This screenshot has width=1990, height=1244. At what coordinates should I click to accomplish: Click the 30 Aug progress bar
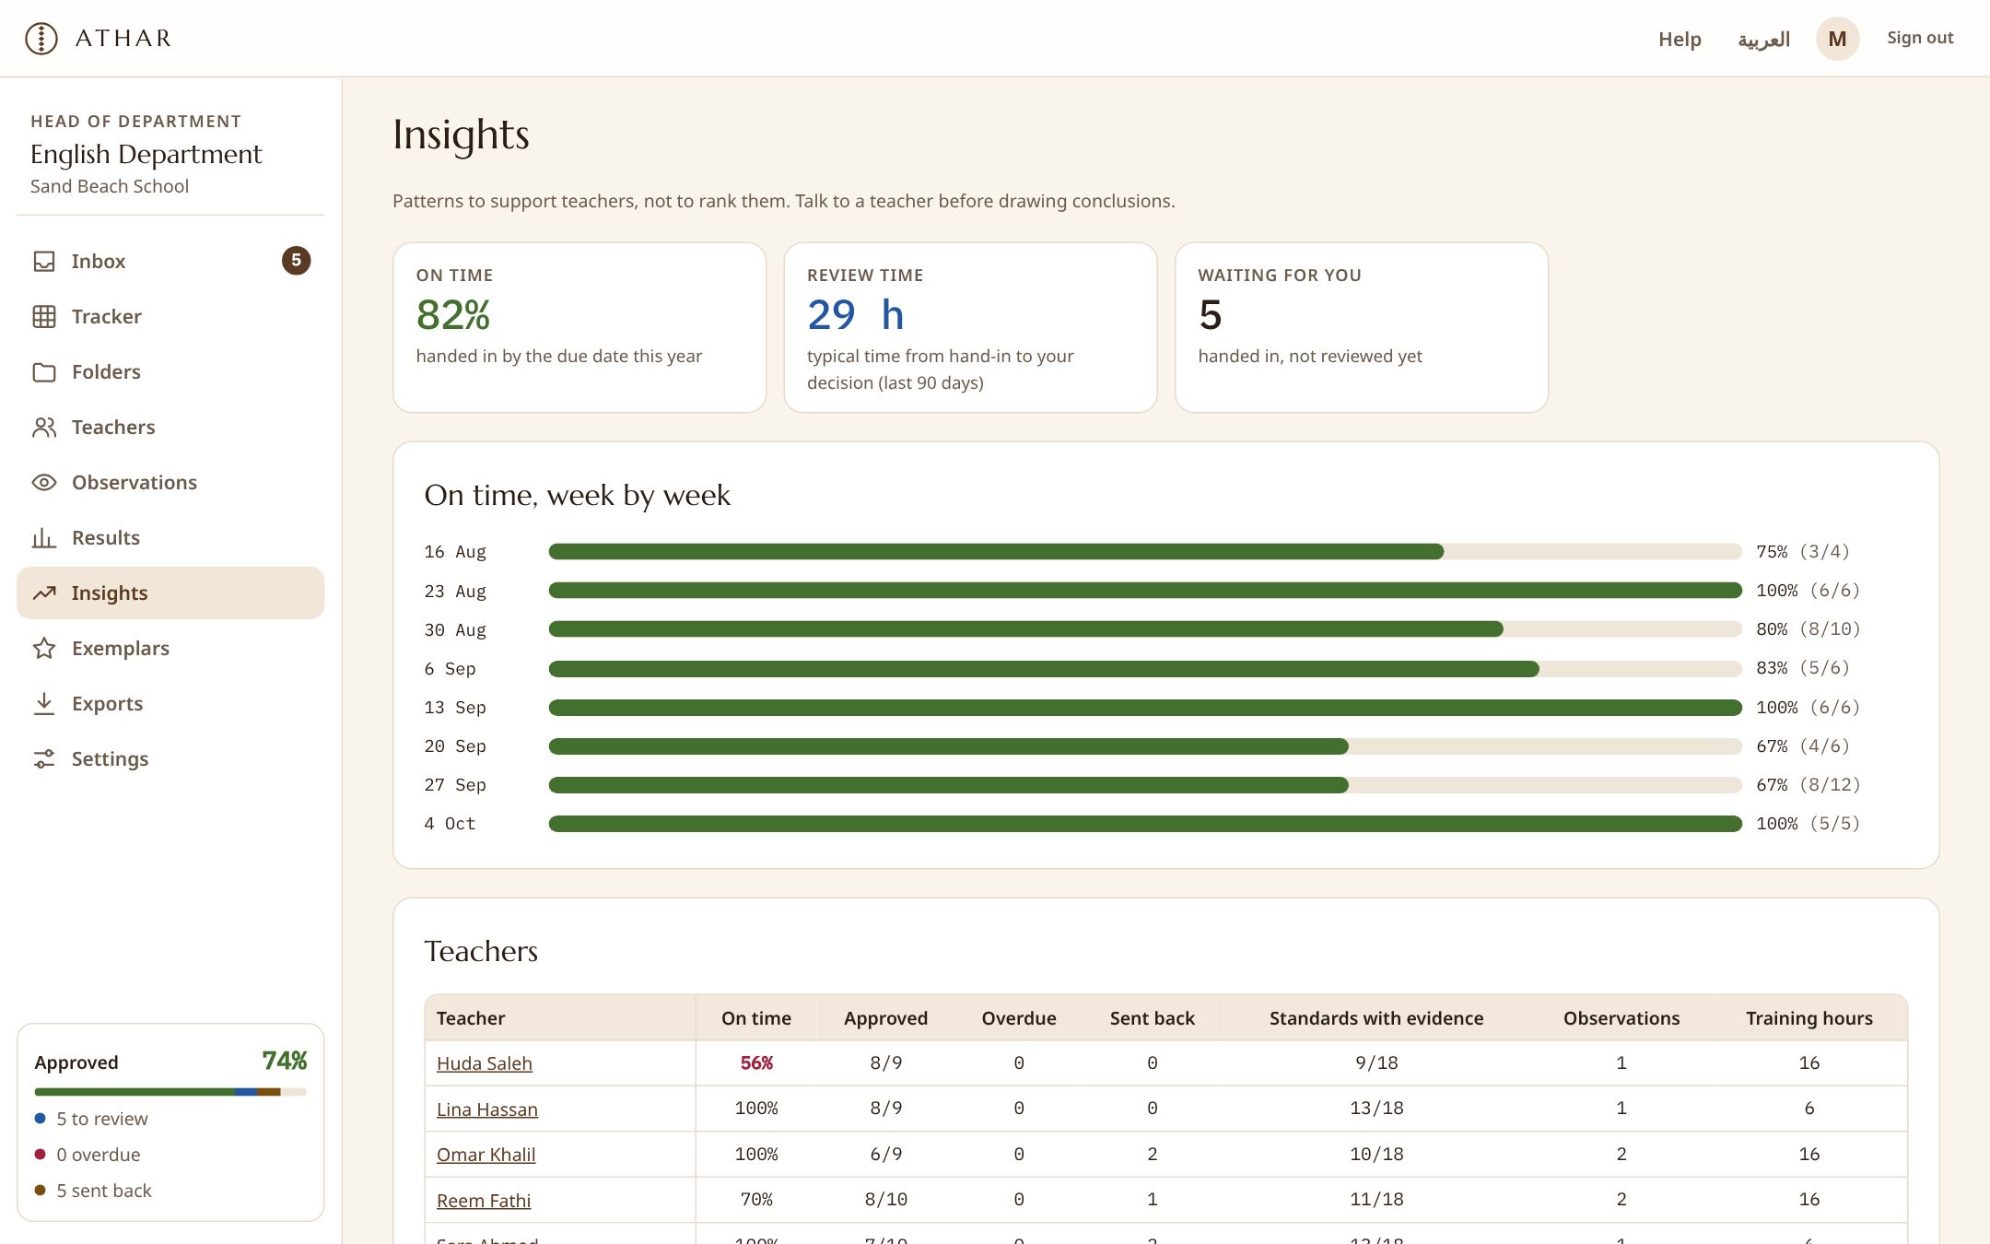[1145, 629]
